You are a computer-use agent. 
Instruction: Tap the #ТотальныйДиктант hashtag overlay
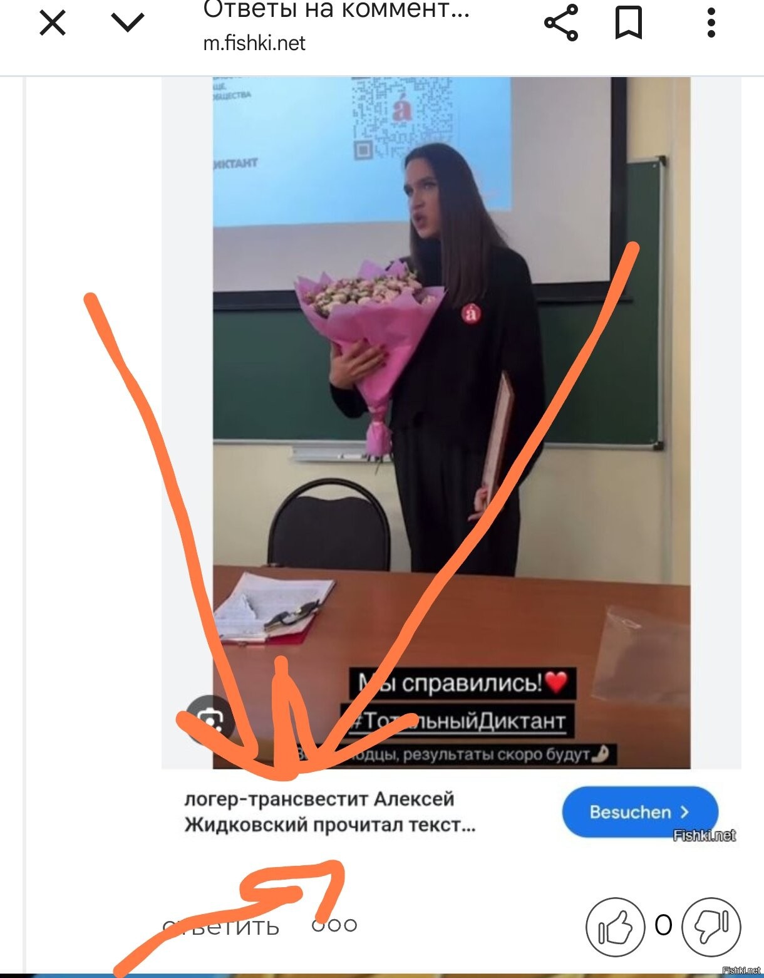pyautogui.click(x=457, y=720)
